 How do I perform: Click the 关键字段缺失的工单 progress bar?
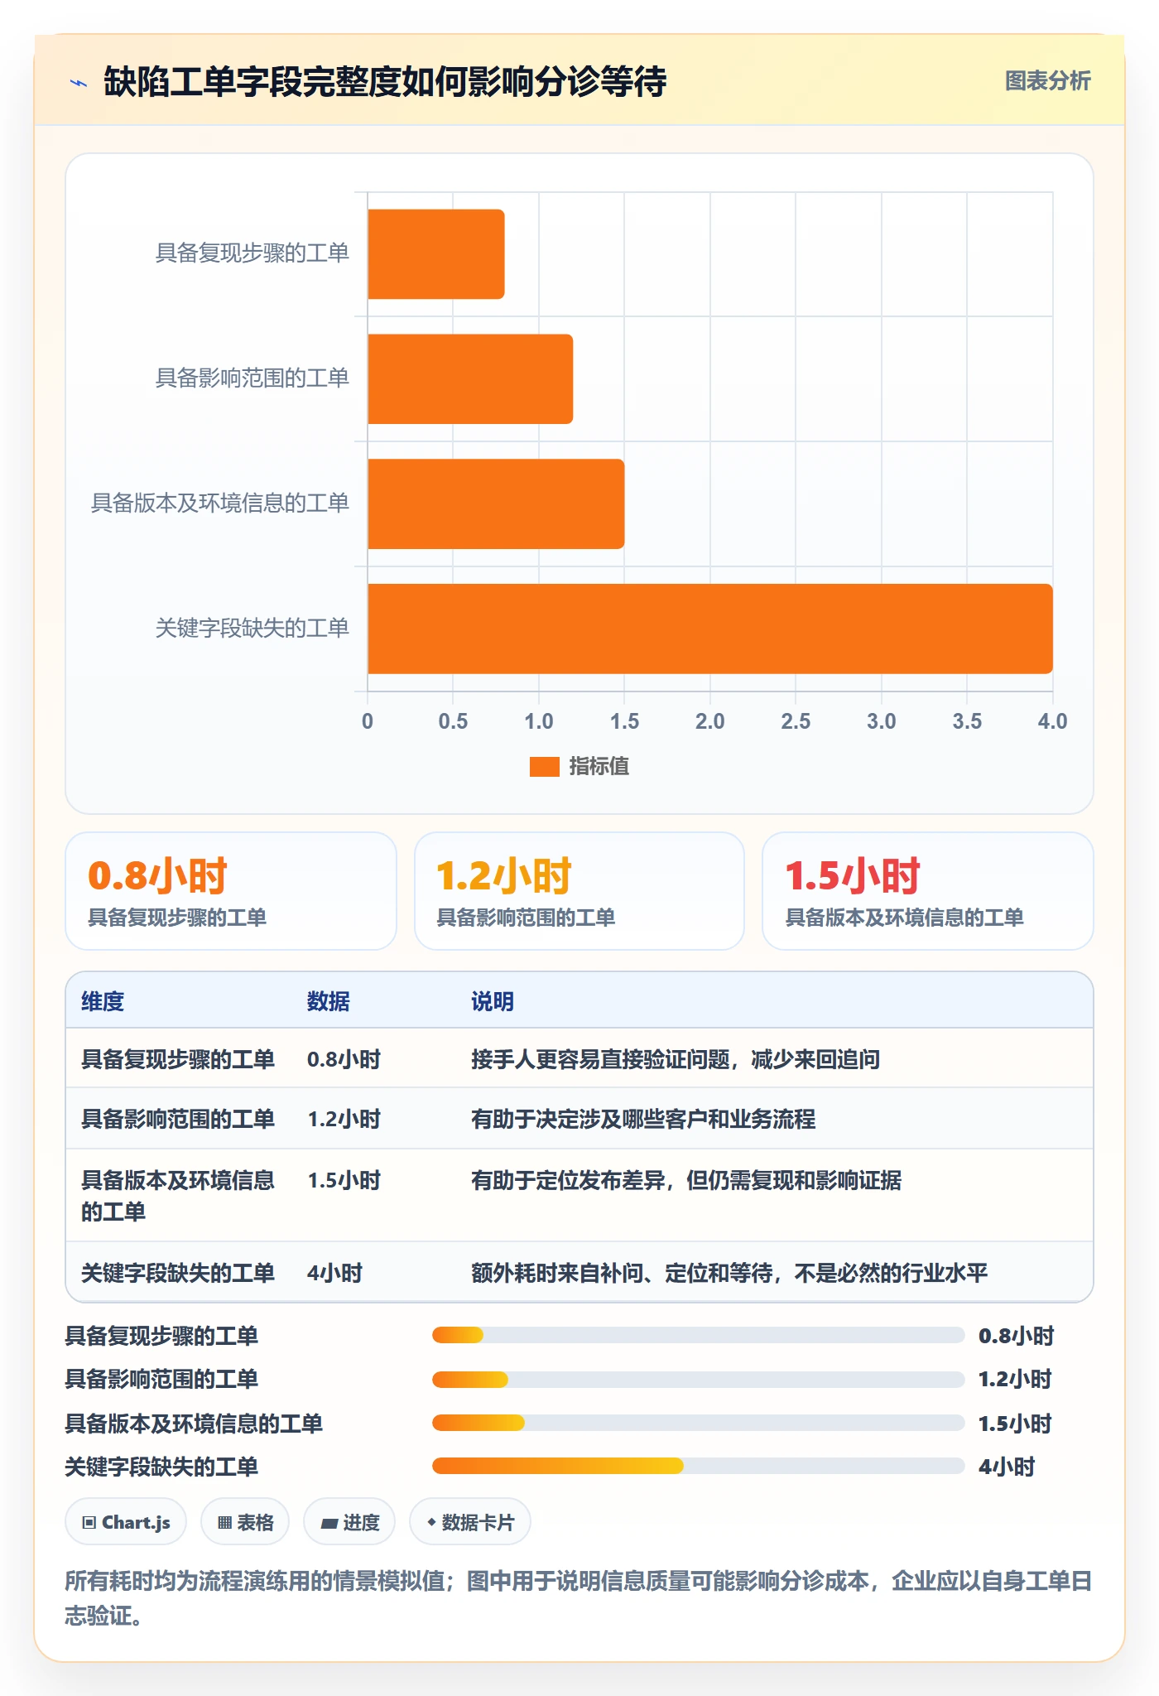point(698,1466)
